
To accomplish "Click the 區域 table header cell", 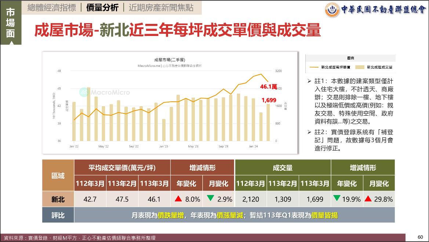I will [58, 176].
